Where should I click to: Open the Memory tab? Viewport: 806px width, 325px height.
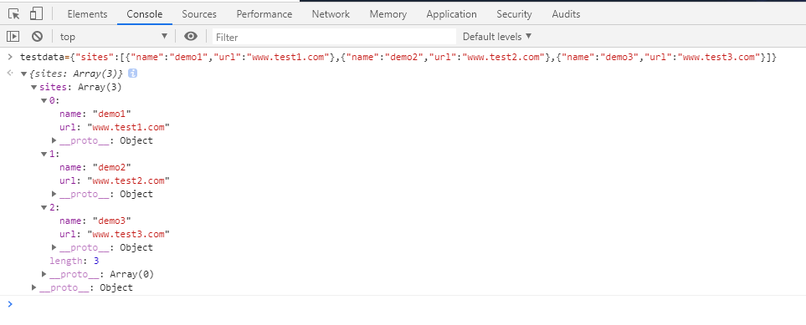coord(388,14)
